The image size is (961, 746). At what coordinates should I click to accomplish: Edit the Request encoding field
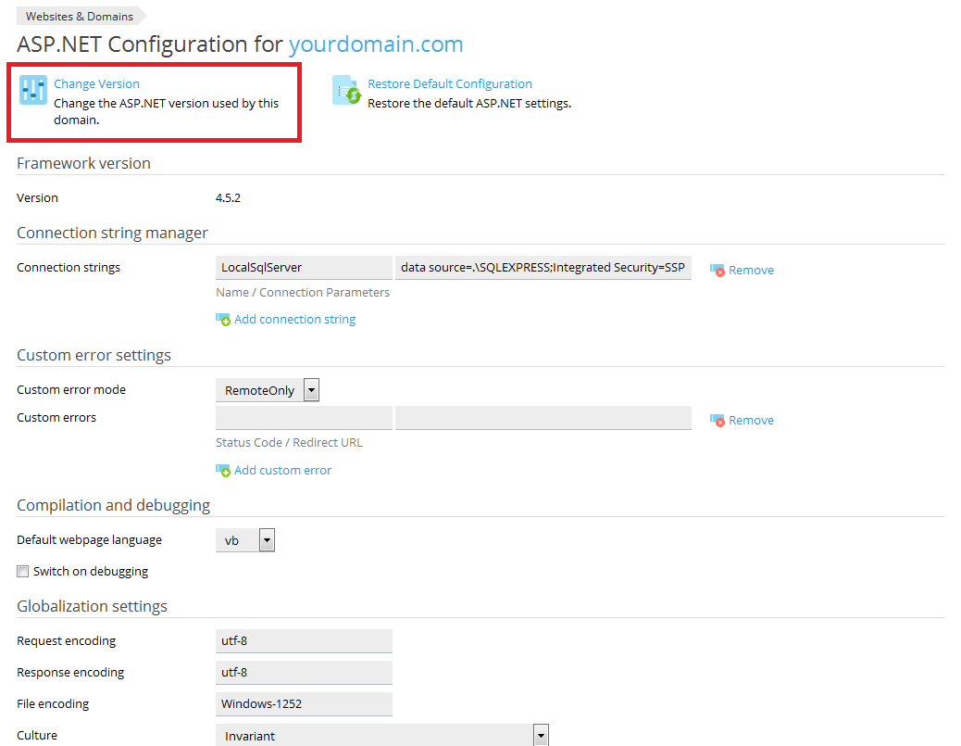[304, 640]
